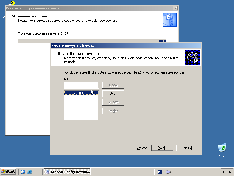Open the Start menu
Viewport: 234px width, 176px height.
8,172
